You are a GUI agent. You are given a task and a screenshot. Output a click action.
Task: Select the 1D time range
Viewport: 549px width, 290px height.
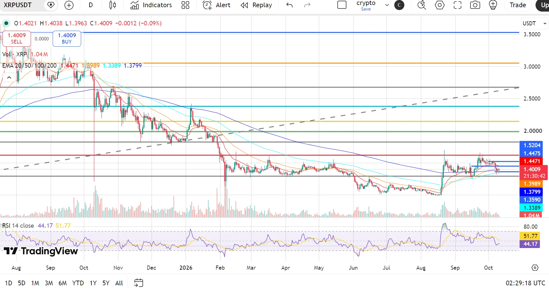[x=8, y=283]
